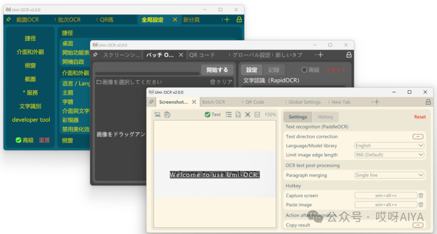Open the 新分頁 tab in the Chinese window
This screenshot has height=234, width=437.
point(191,20)
